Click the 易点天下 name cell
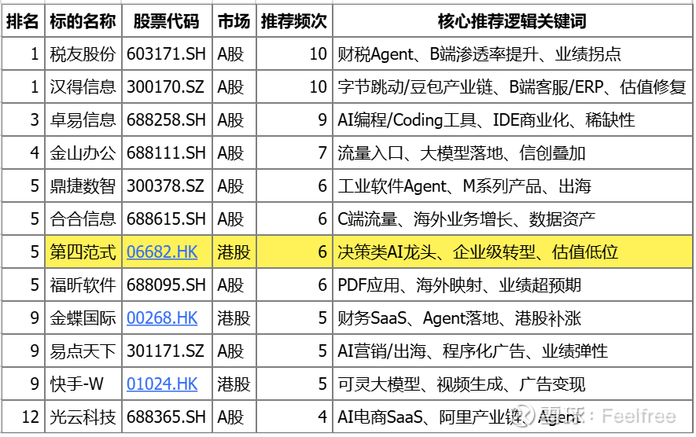The width and height of the screenshot is (696, 437). pos(83,351)
